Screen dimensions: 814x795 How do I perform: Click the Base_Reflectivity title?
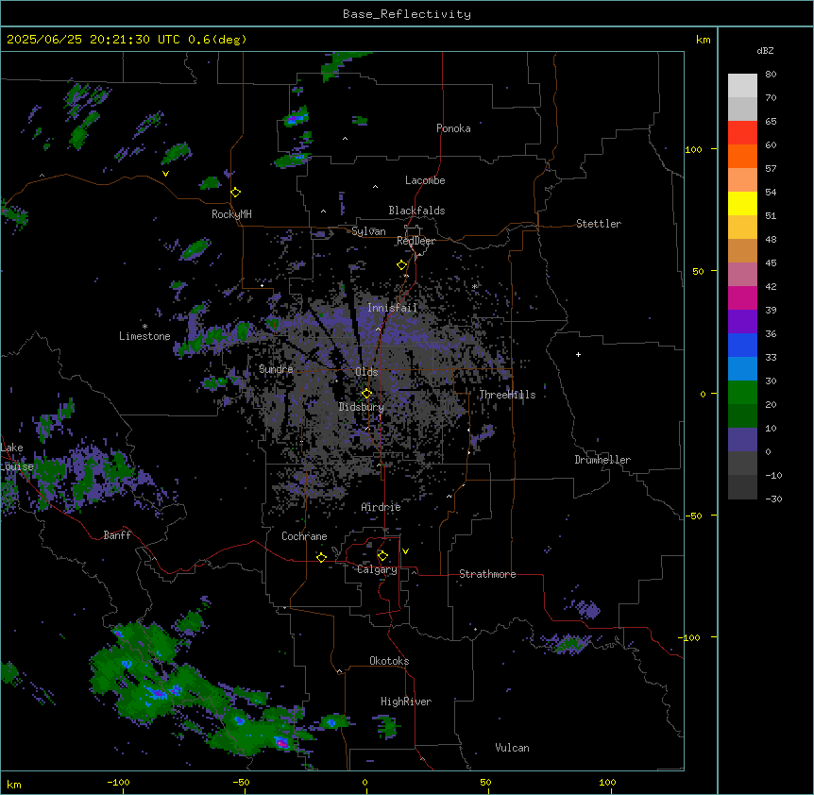point(407,14)
